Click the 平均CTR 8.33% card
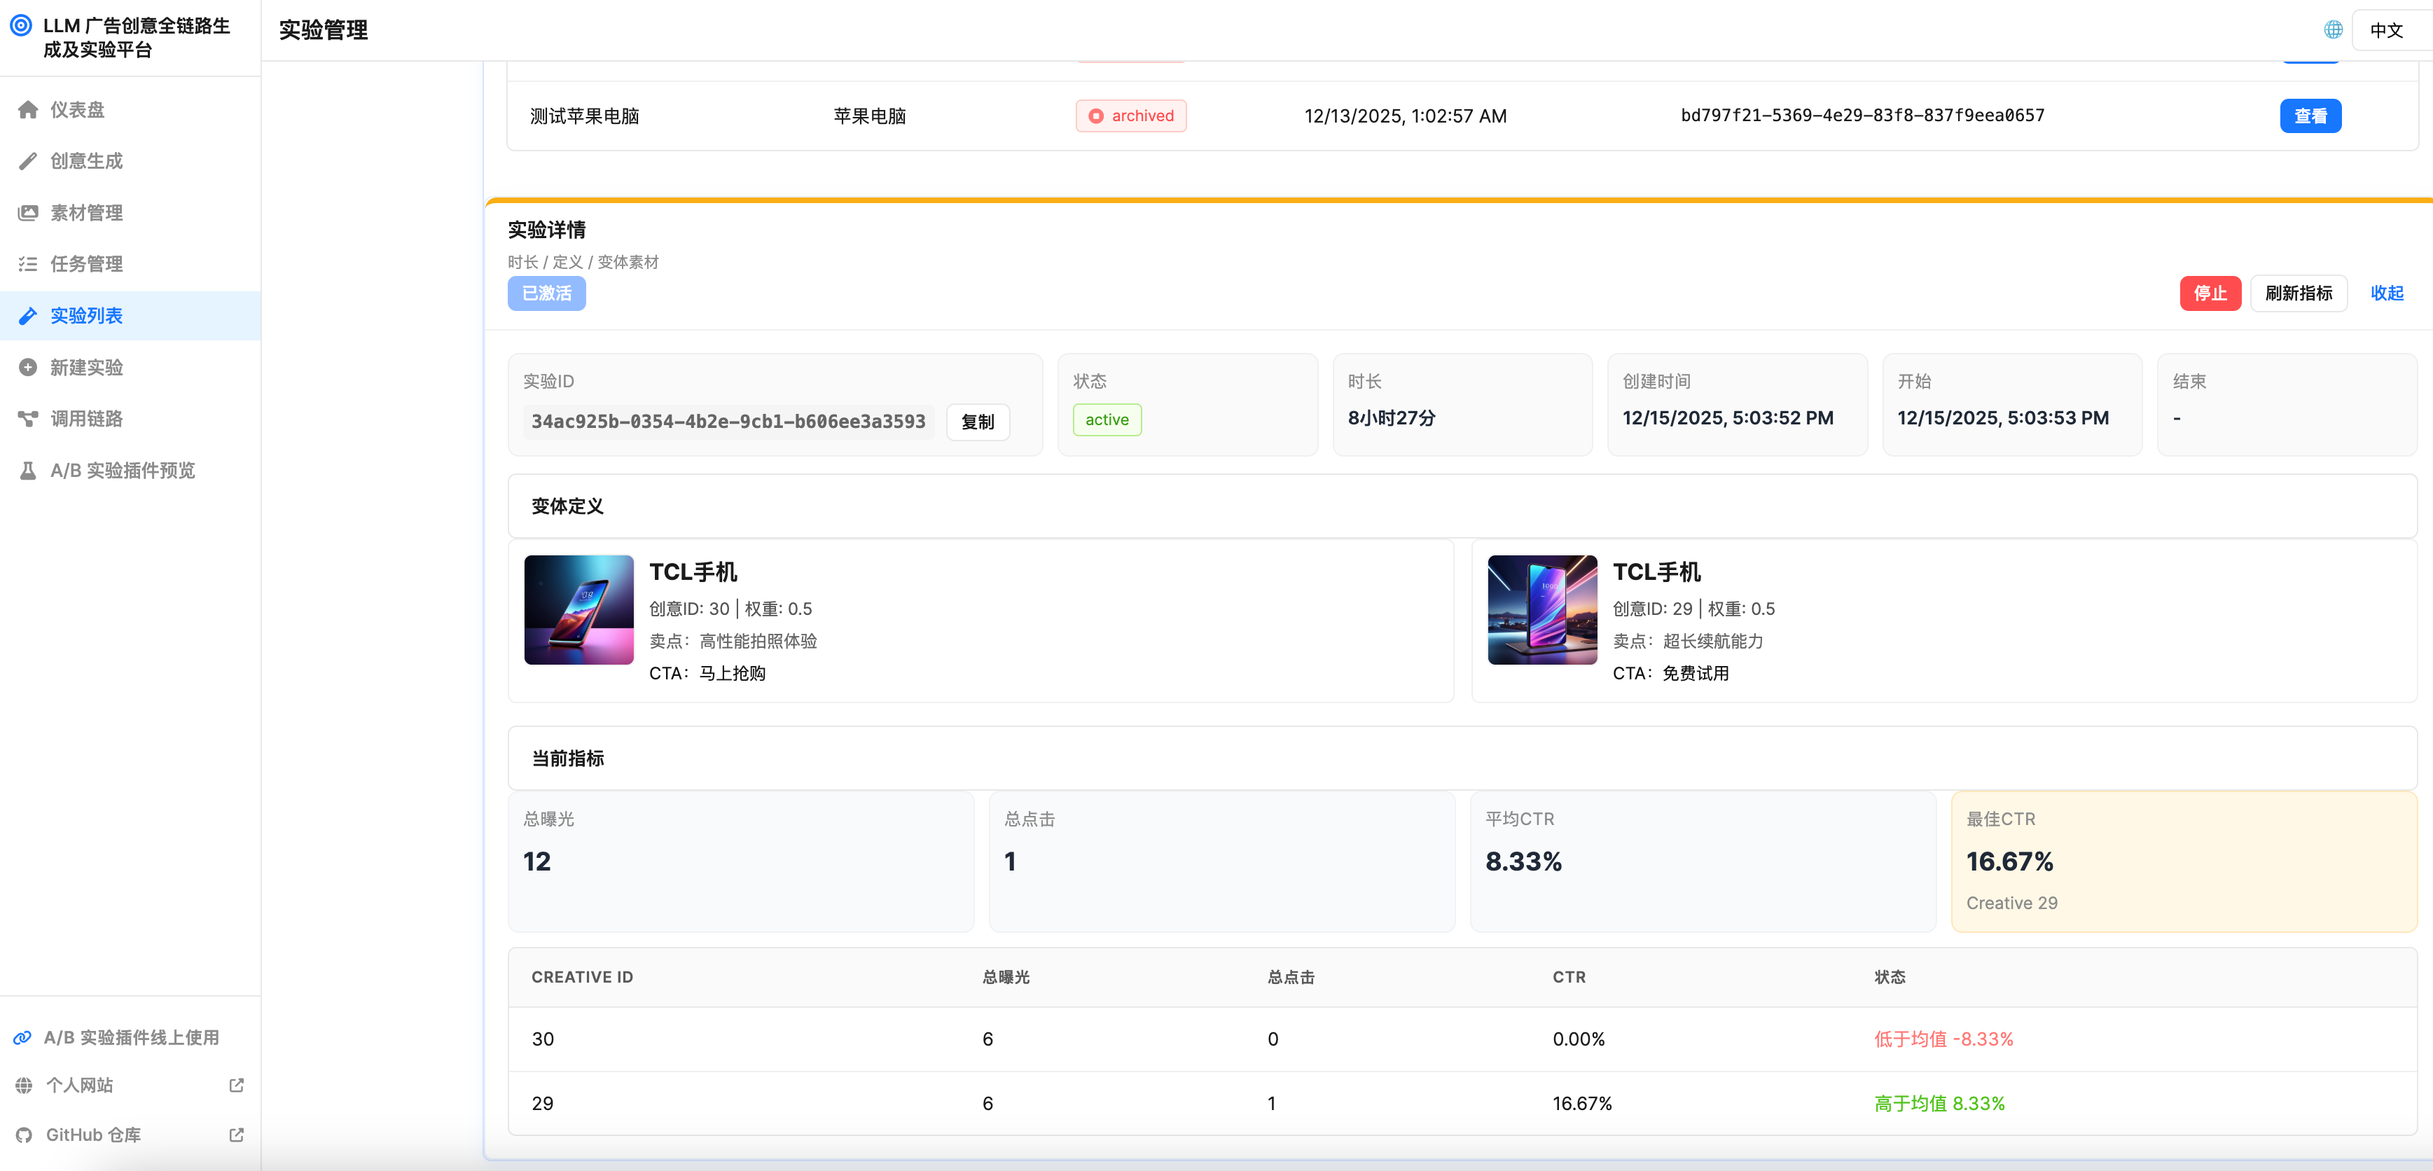The image size is (2433, 1171). (1702, 861)
